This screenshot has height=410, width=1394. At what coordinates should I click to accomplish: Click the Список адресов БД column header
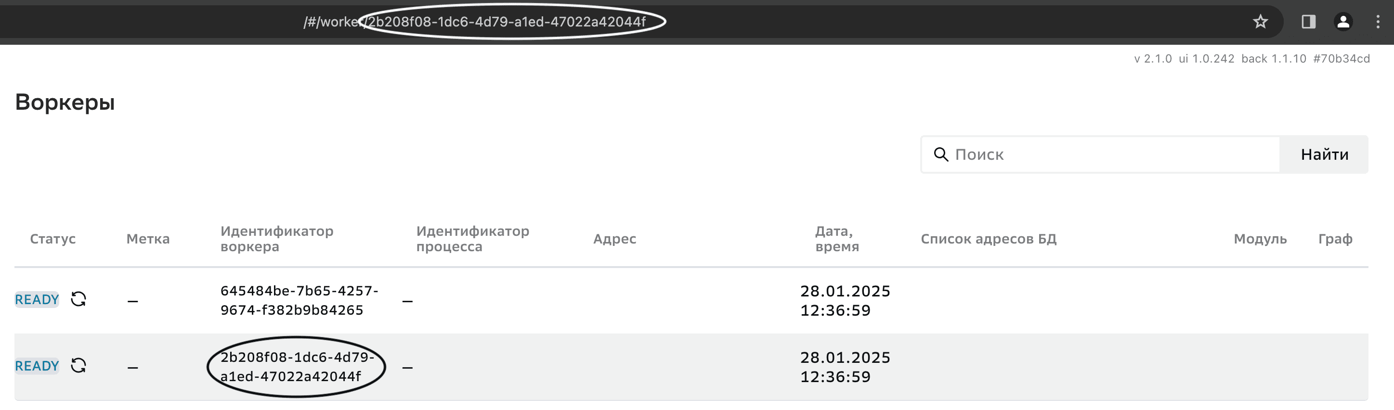pos(988,239)
